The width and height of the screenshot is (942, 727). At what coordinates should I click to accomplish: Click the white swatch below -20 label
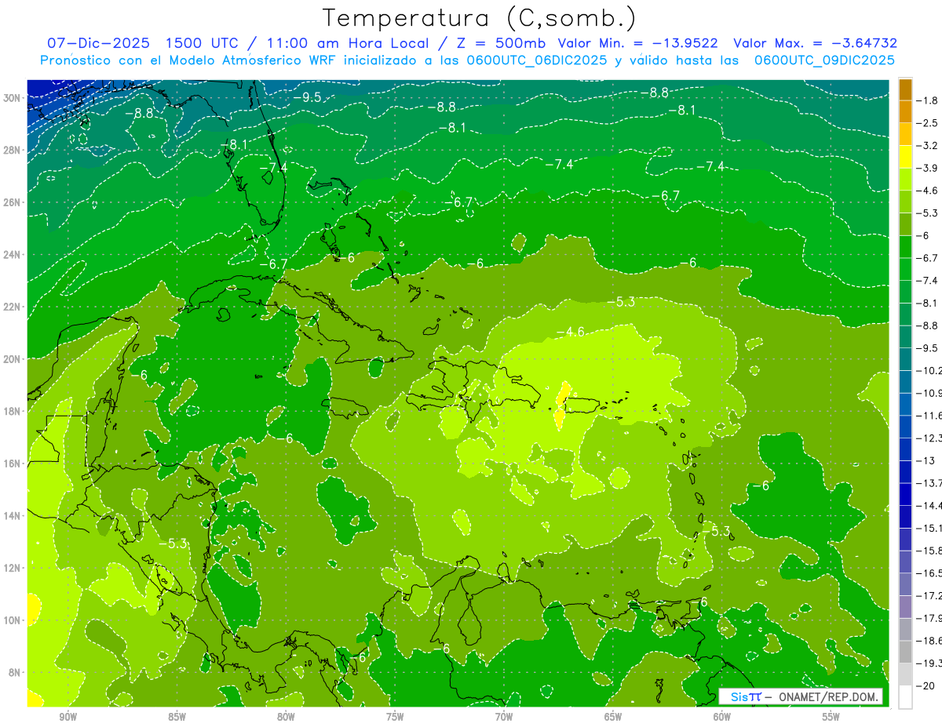pos(905,697)
